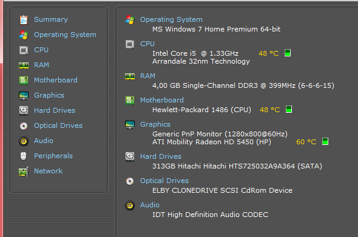Click the Graphics monitor sidebar icon
Screen dimensions: 358x237
pyautogui.click(x=24, y=96)
